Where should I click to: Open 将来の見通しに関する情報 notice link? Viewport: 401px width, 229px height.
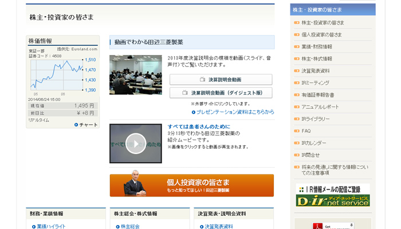pyautogui.click(x=335, y=170)
